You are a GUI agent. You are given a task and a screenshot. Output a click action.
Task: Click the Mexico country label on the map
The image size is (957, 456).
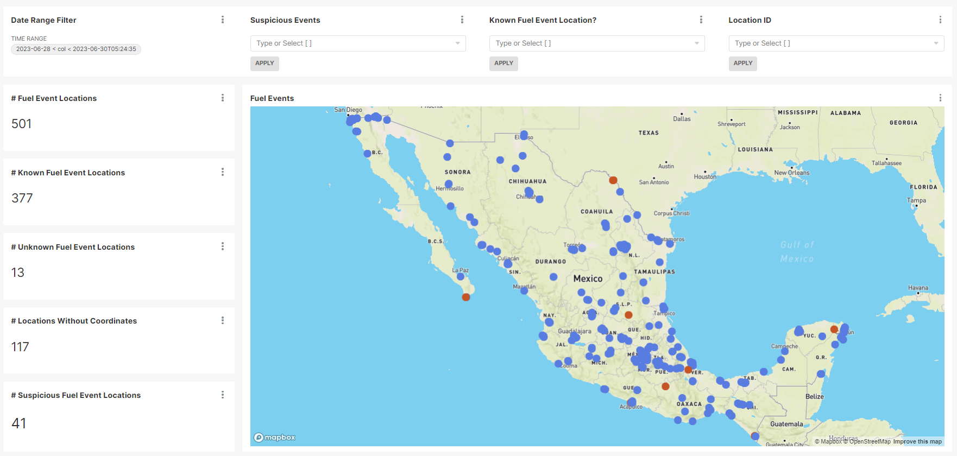pos(588,278)
